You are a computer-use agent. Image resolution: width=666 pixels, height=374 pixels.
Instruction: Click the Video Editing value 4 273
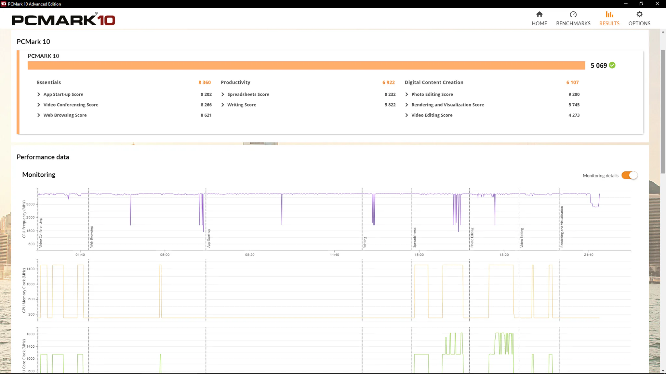point(574,115)
